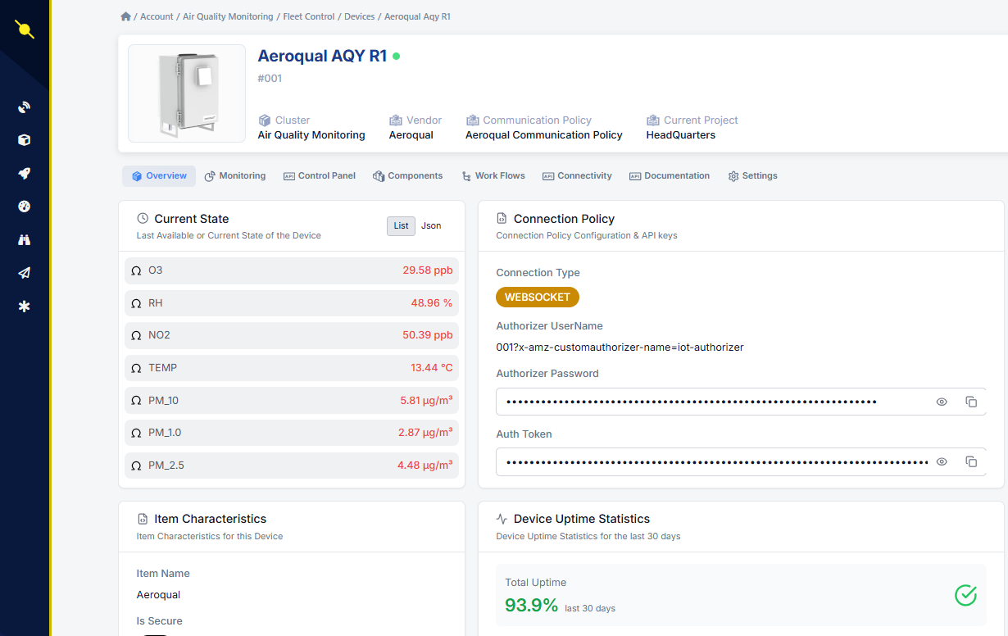Open the cube icon in sidebar
This screenshot has width=1008, height=636.
tap(24, 140)
